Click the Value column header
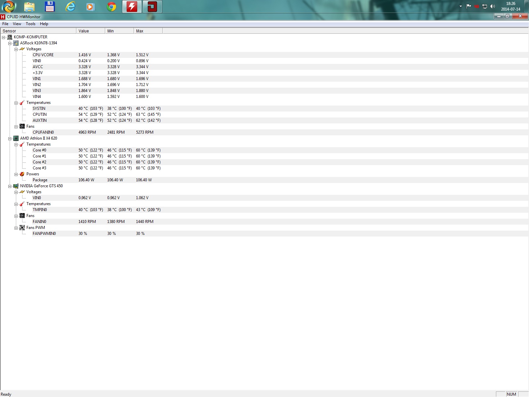 point(91,31)
